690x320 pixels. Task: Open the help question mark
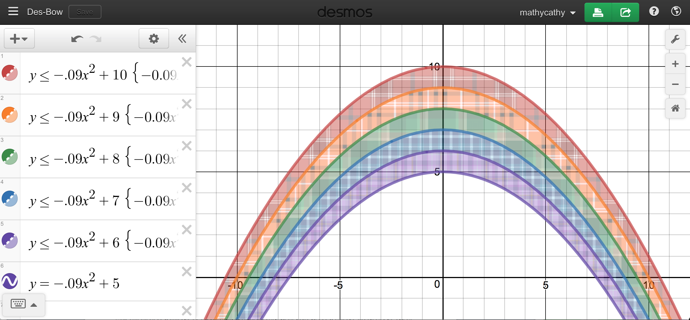(654, 12)
